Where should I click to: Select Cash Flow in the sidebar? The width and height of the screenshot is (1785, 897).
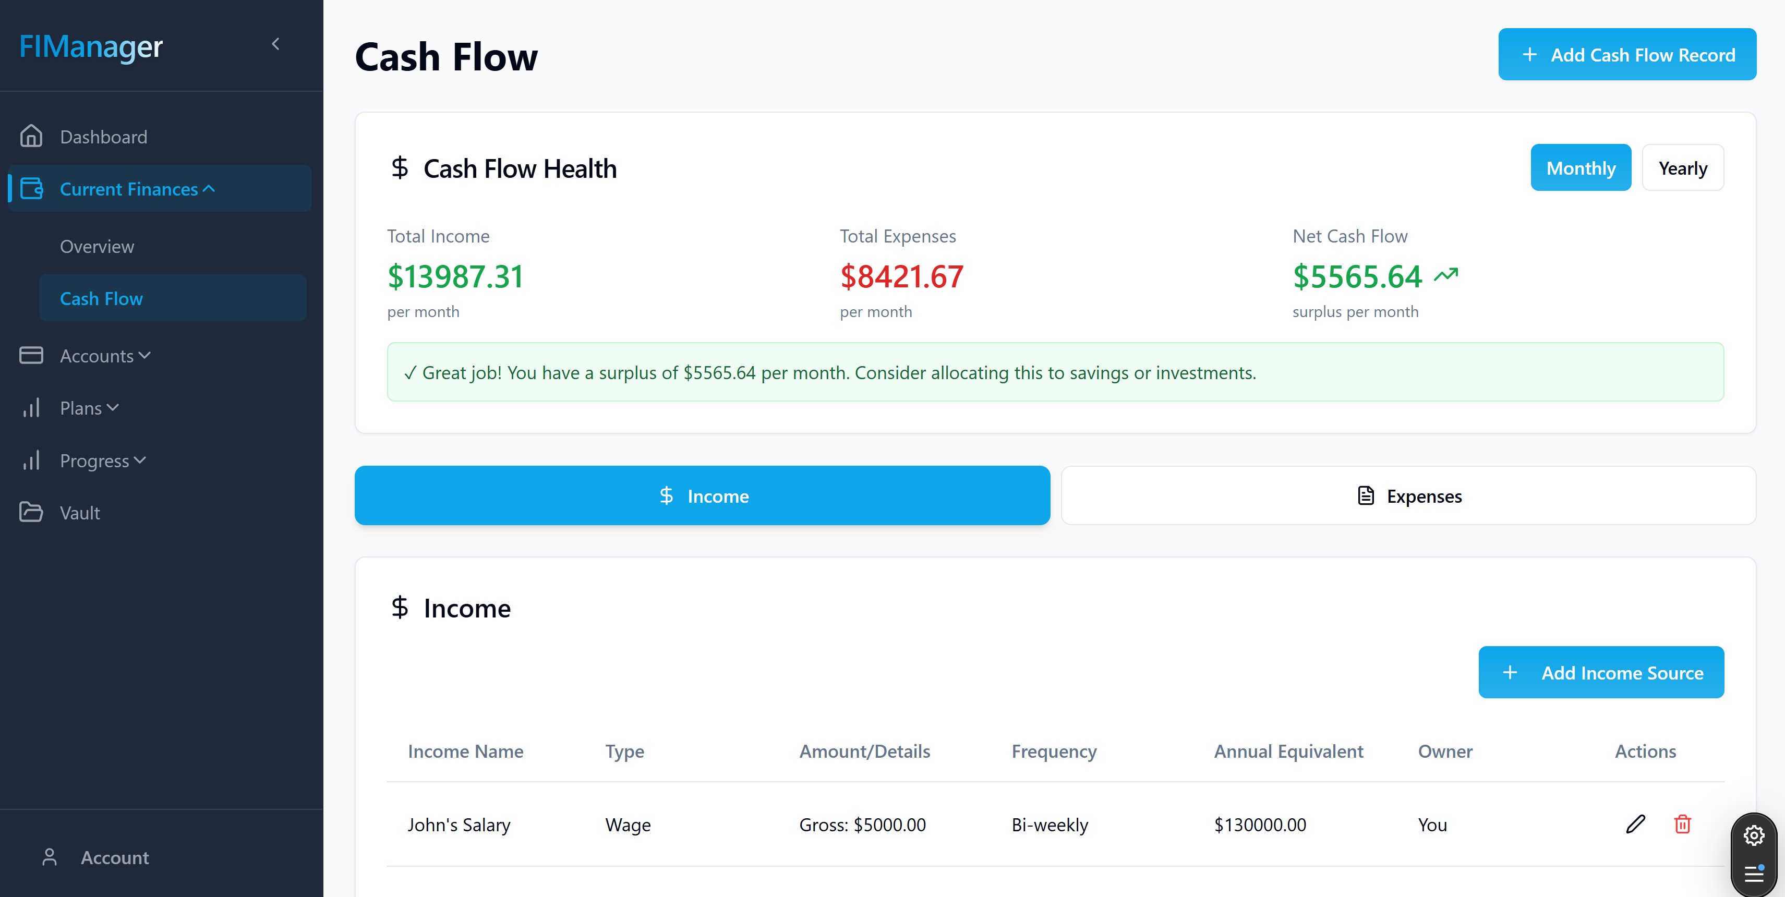point(173,298)
